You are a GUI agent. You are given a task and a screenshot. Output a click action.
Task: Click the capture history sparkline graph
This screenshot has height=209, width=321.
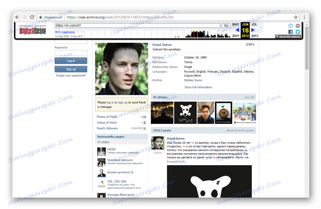[x=157, y=34]
